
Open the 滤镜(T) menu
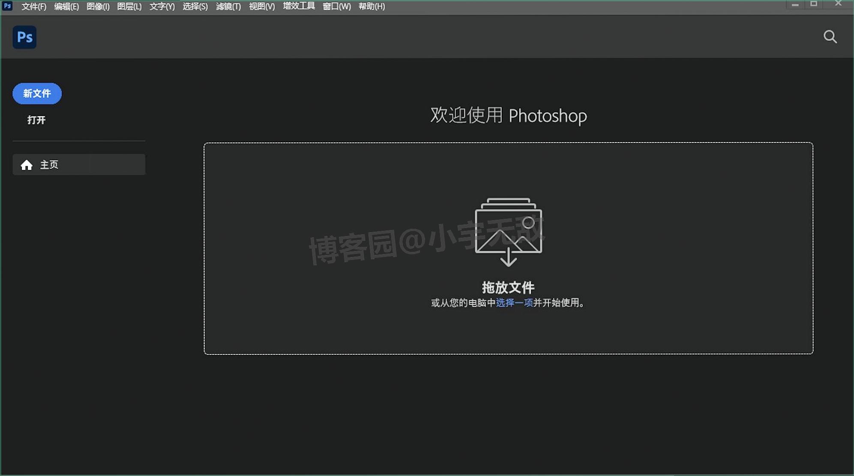[228, 6]
